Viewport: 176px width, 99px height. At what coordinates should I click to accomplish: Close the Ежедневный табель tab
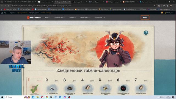tap(70, 2)
